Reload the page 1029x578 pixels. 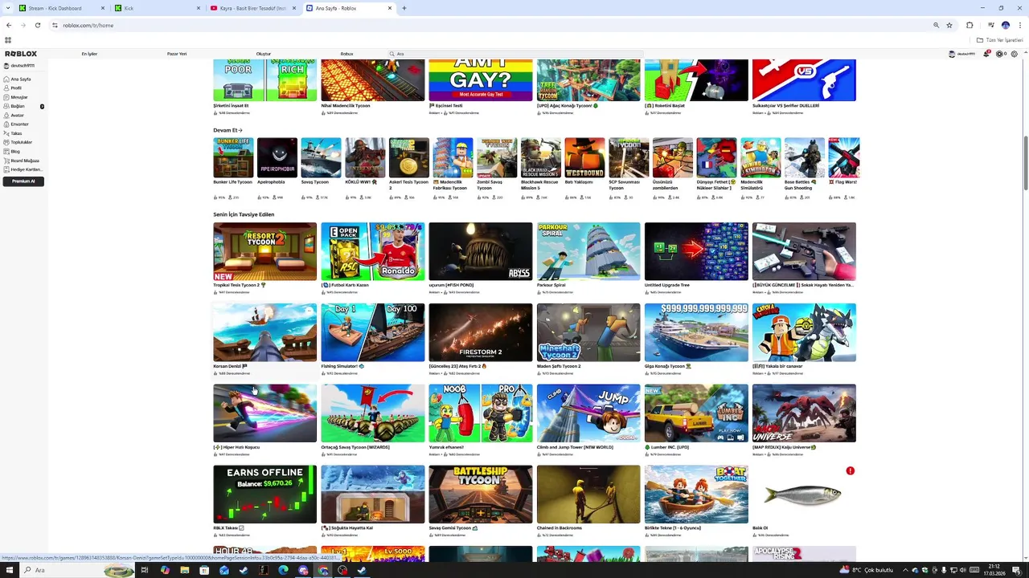click(38, 25)
